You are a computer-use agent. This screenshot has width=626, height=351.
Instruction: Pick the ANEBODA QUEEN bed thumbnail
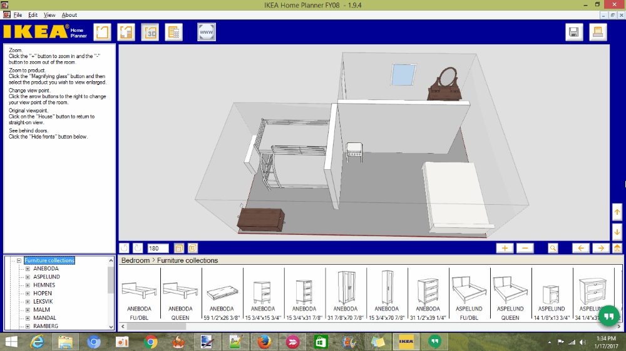click(180, 295)
